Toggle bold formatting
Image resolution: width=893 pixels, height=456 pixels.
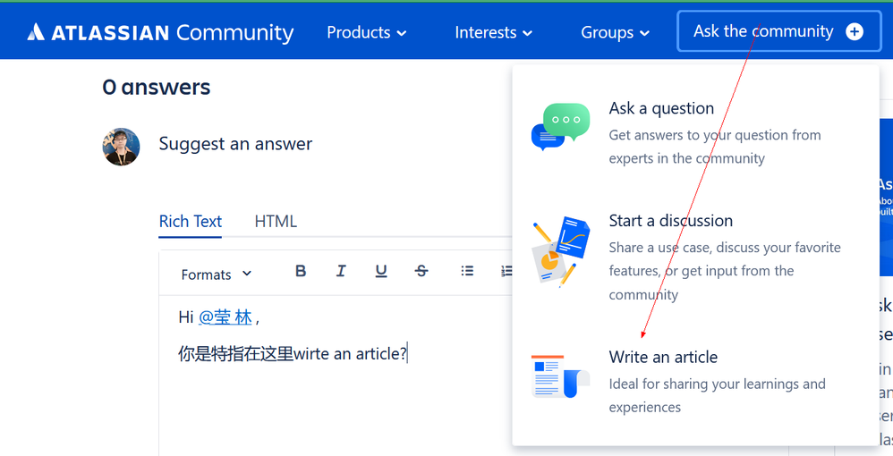coord(301,271)
